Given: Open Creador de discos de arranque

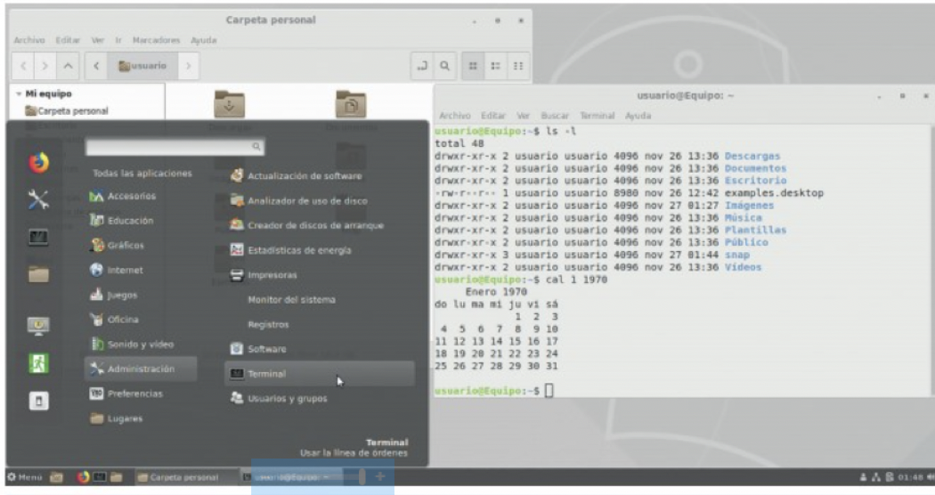Looking at the screenshot, I should (x=307, y=225).
